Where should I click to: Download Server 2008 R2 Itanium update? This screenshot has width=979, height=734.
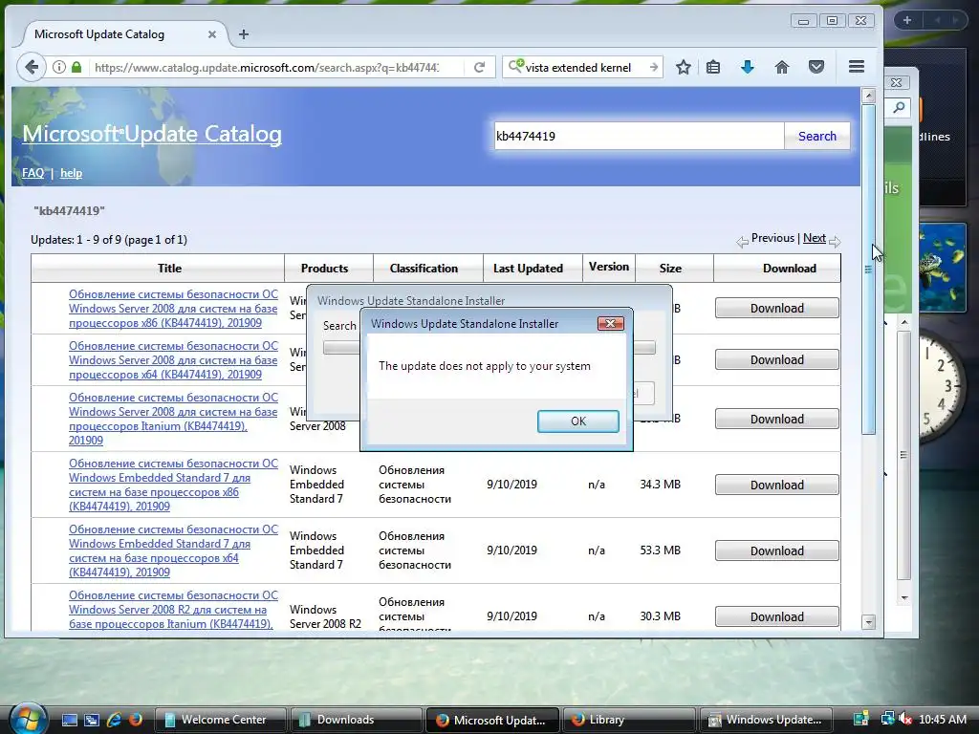(x=776, y=616)
